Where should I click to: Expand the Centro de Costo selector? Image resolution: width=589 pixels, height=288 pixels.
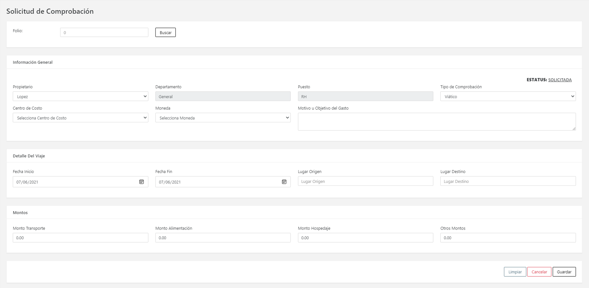click(80, 118)
